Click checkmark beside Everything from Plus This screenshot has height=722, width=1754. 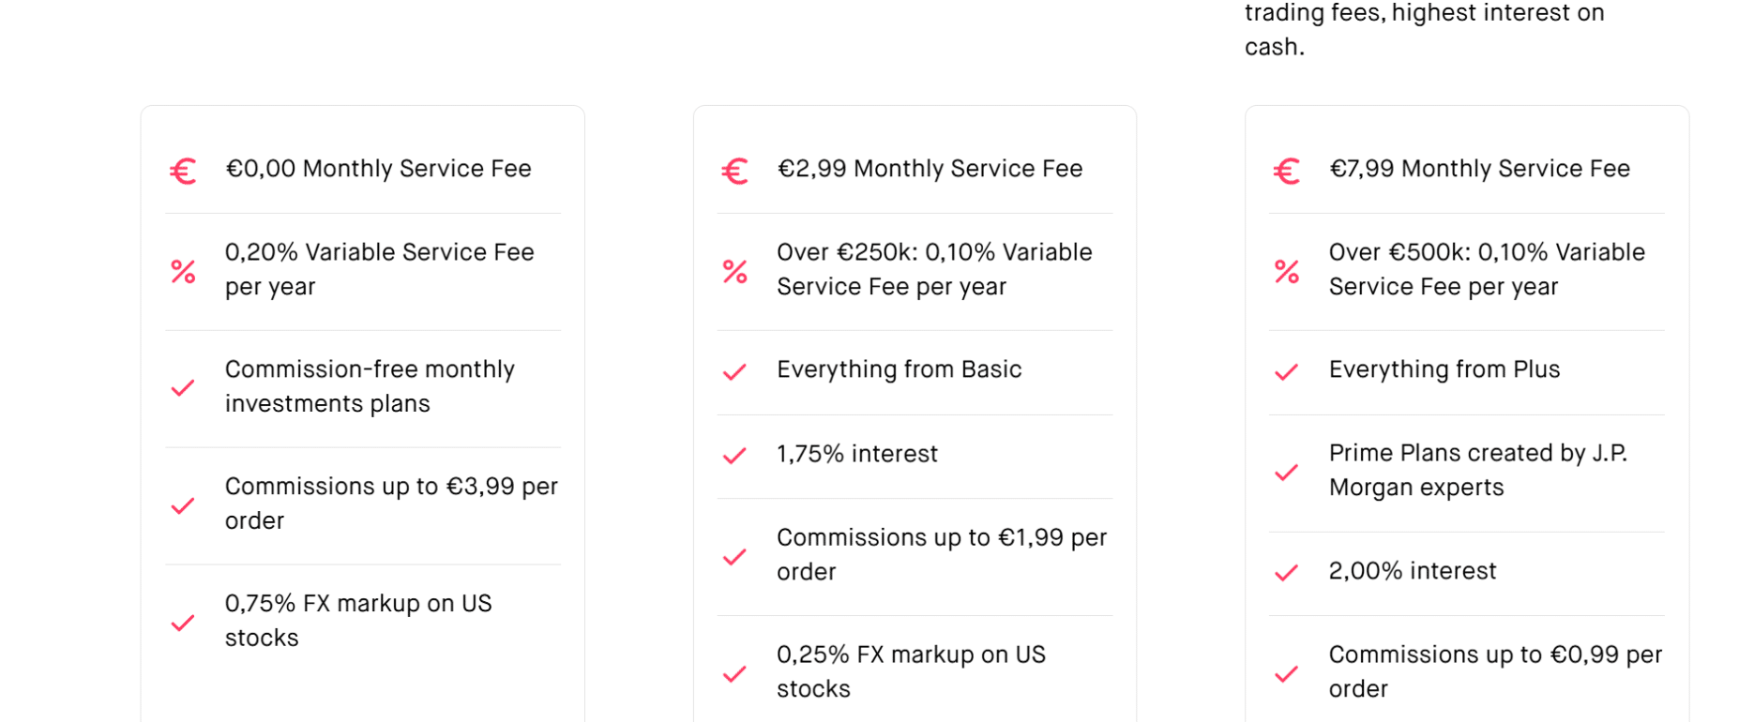[x=1287, y=371]
